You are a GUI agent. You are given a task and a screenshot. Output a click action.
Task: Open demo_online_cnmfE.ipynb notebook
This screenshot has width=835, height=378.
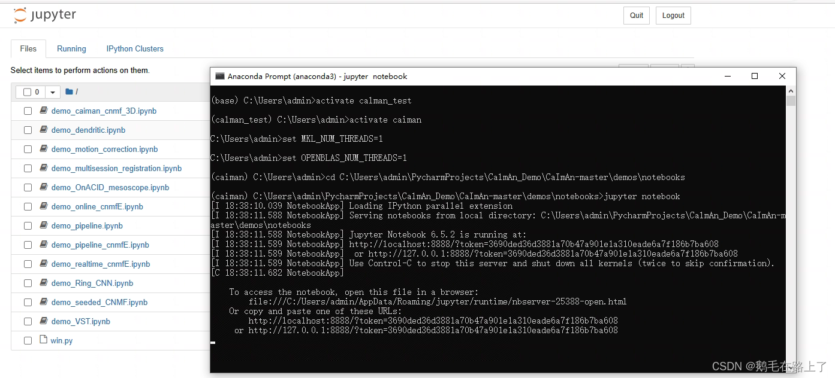click(97, 207)
